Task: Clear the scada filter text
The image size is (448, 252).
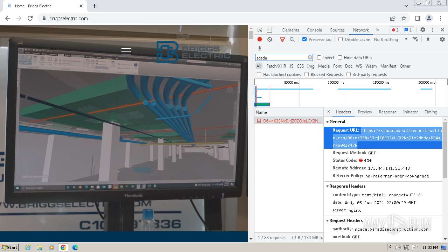Action: 310,57
